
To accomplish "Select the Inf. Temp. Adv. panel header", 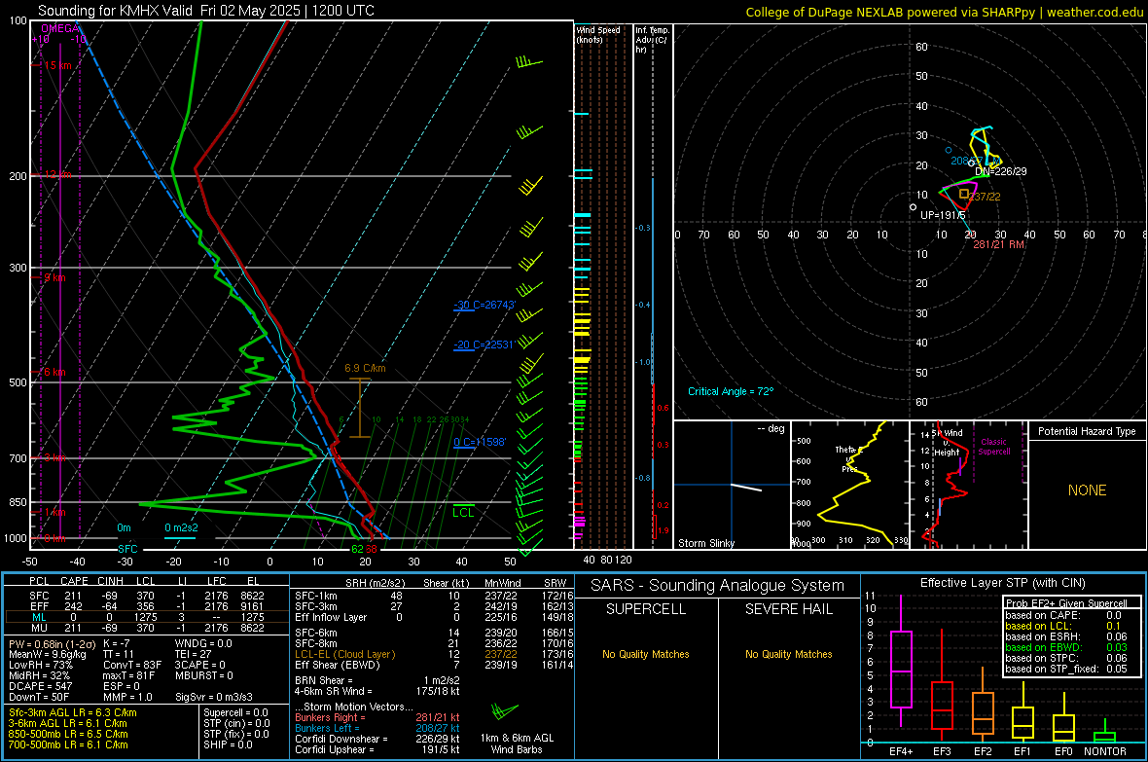I will [652, 40].
